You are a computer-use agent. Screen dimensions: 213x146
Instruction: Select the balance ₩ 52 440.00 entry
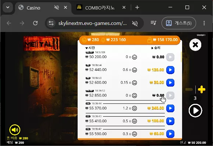pos(96,70)
